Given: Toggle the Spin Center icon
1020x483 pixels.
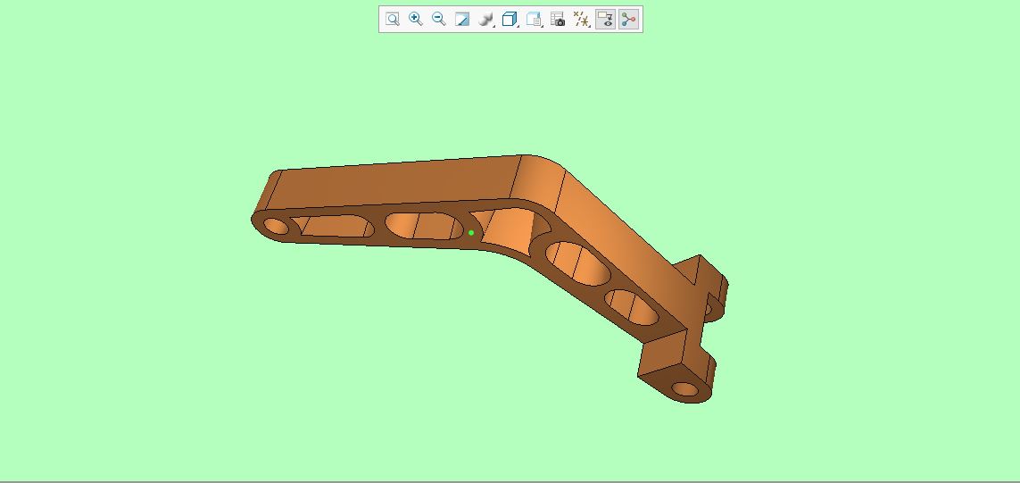Looking at the screenshot, I should (x=628, y=19).
